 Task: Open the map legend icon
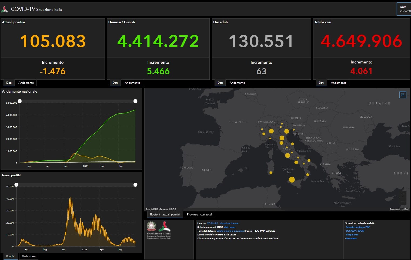403,95
